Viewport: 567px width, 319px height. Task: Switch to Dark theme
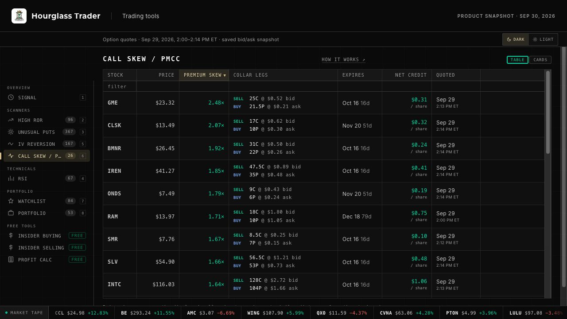516,39
